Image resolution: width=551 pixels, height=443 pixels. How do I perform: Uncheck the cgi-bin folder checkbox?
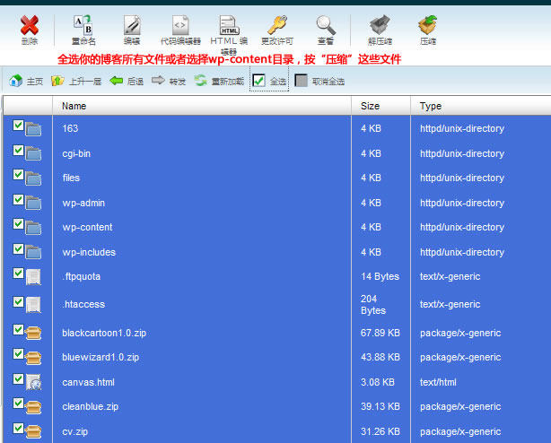tap(18, 151)
